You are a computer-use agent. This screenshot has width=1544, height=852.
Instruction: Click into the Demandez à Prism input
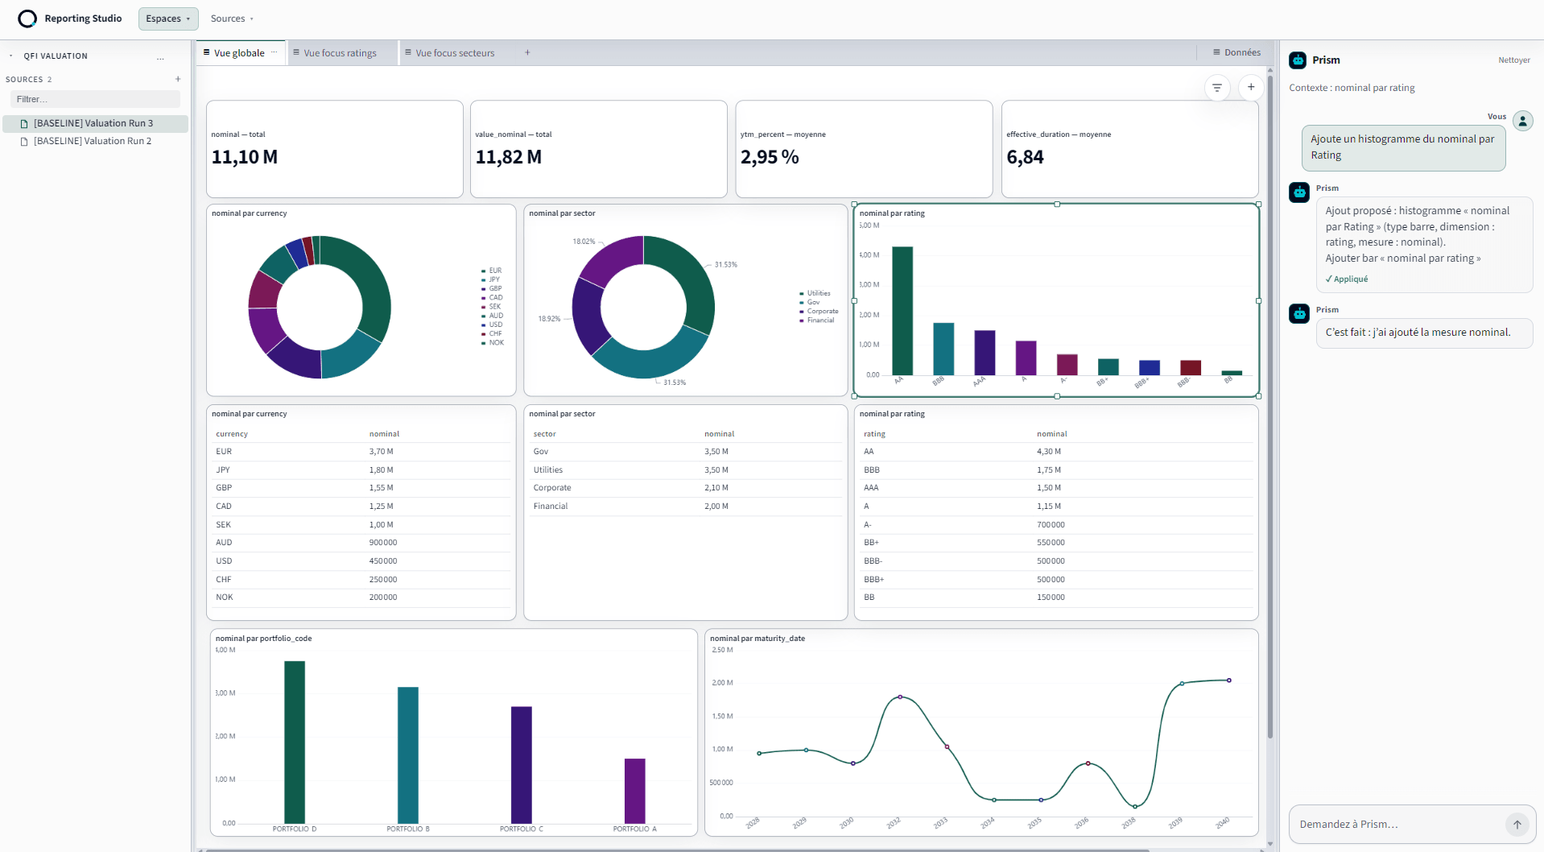(1401, 824)
